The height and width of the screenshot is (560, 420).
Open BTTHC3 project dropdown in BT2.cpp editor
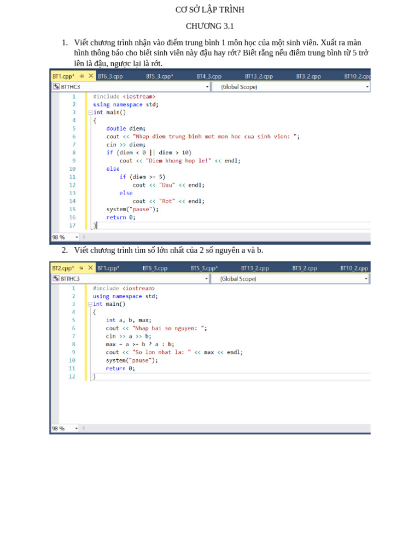tap(206, 278)
